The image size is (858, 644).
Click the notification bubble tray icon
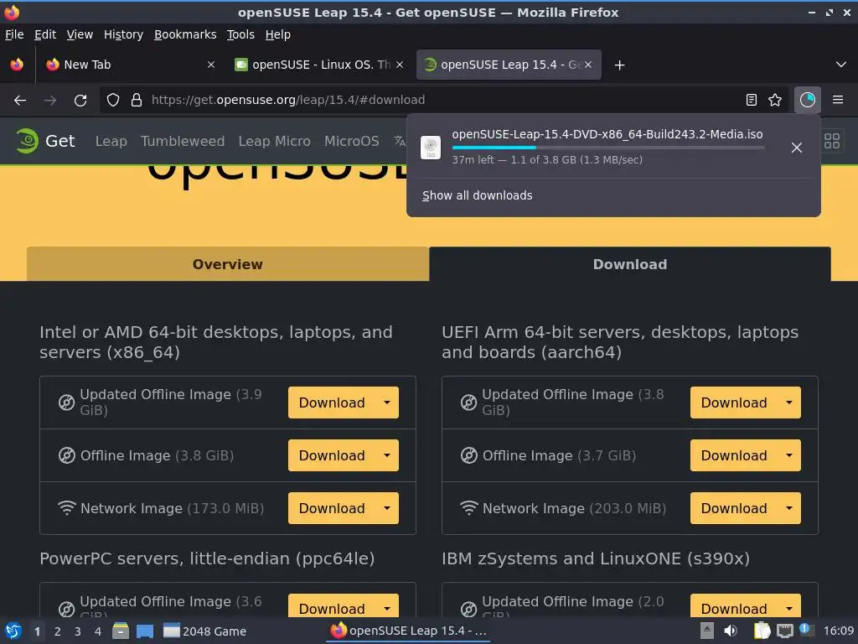pyautogui.click(x=806, y=629)
